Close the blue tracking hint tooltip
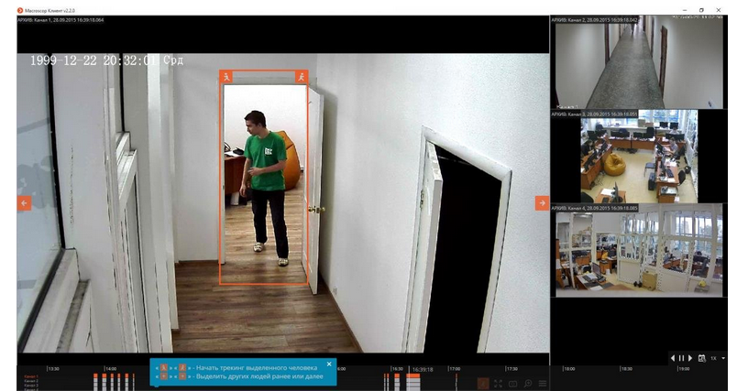Screen dimensions: 748x391 [329, 364]
